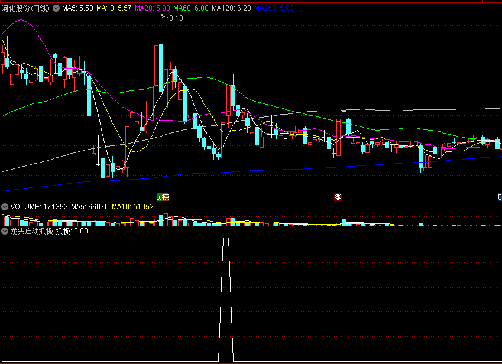The height and width of the screenshot is (364, 502).
Task: Click the blue marker at right chart edge
Action: pos(500,197)
